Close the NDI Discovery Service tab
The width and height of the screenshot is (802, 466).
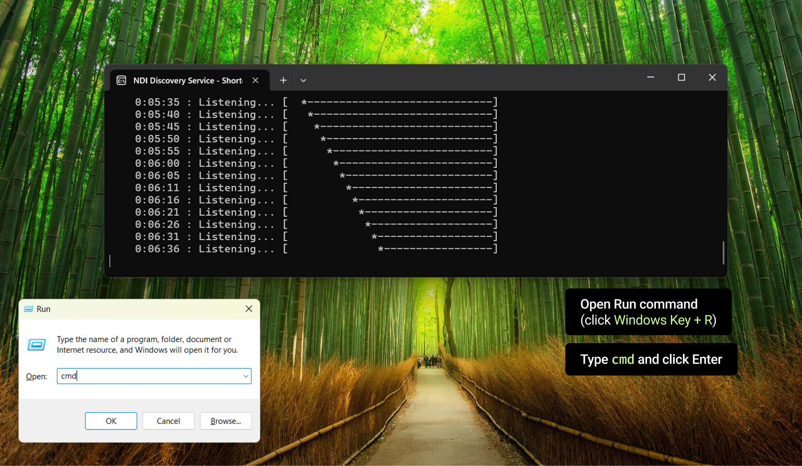pos(255,80)
